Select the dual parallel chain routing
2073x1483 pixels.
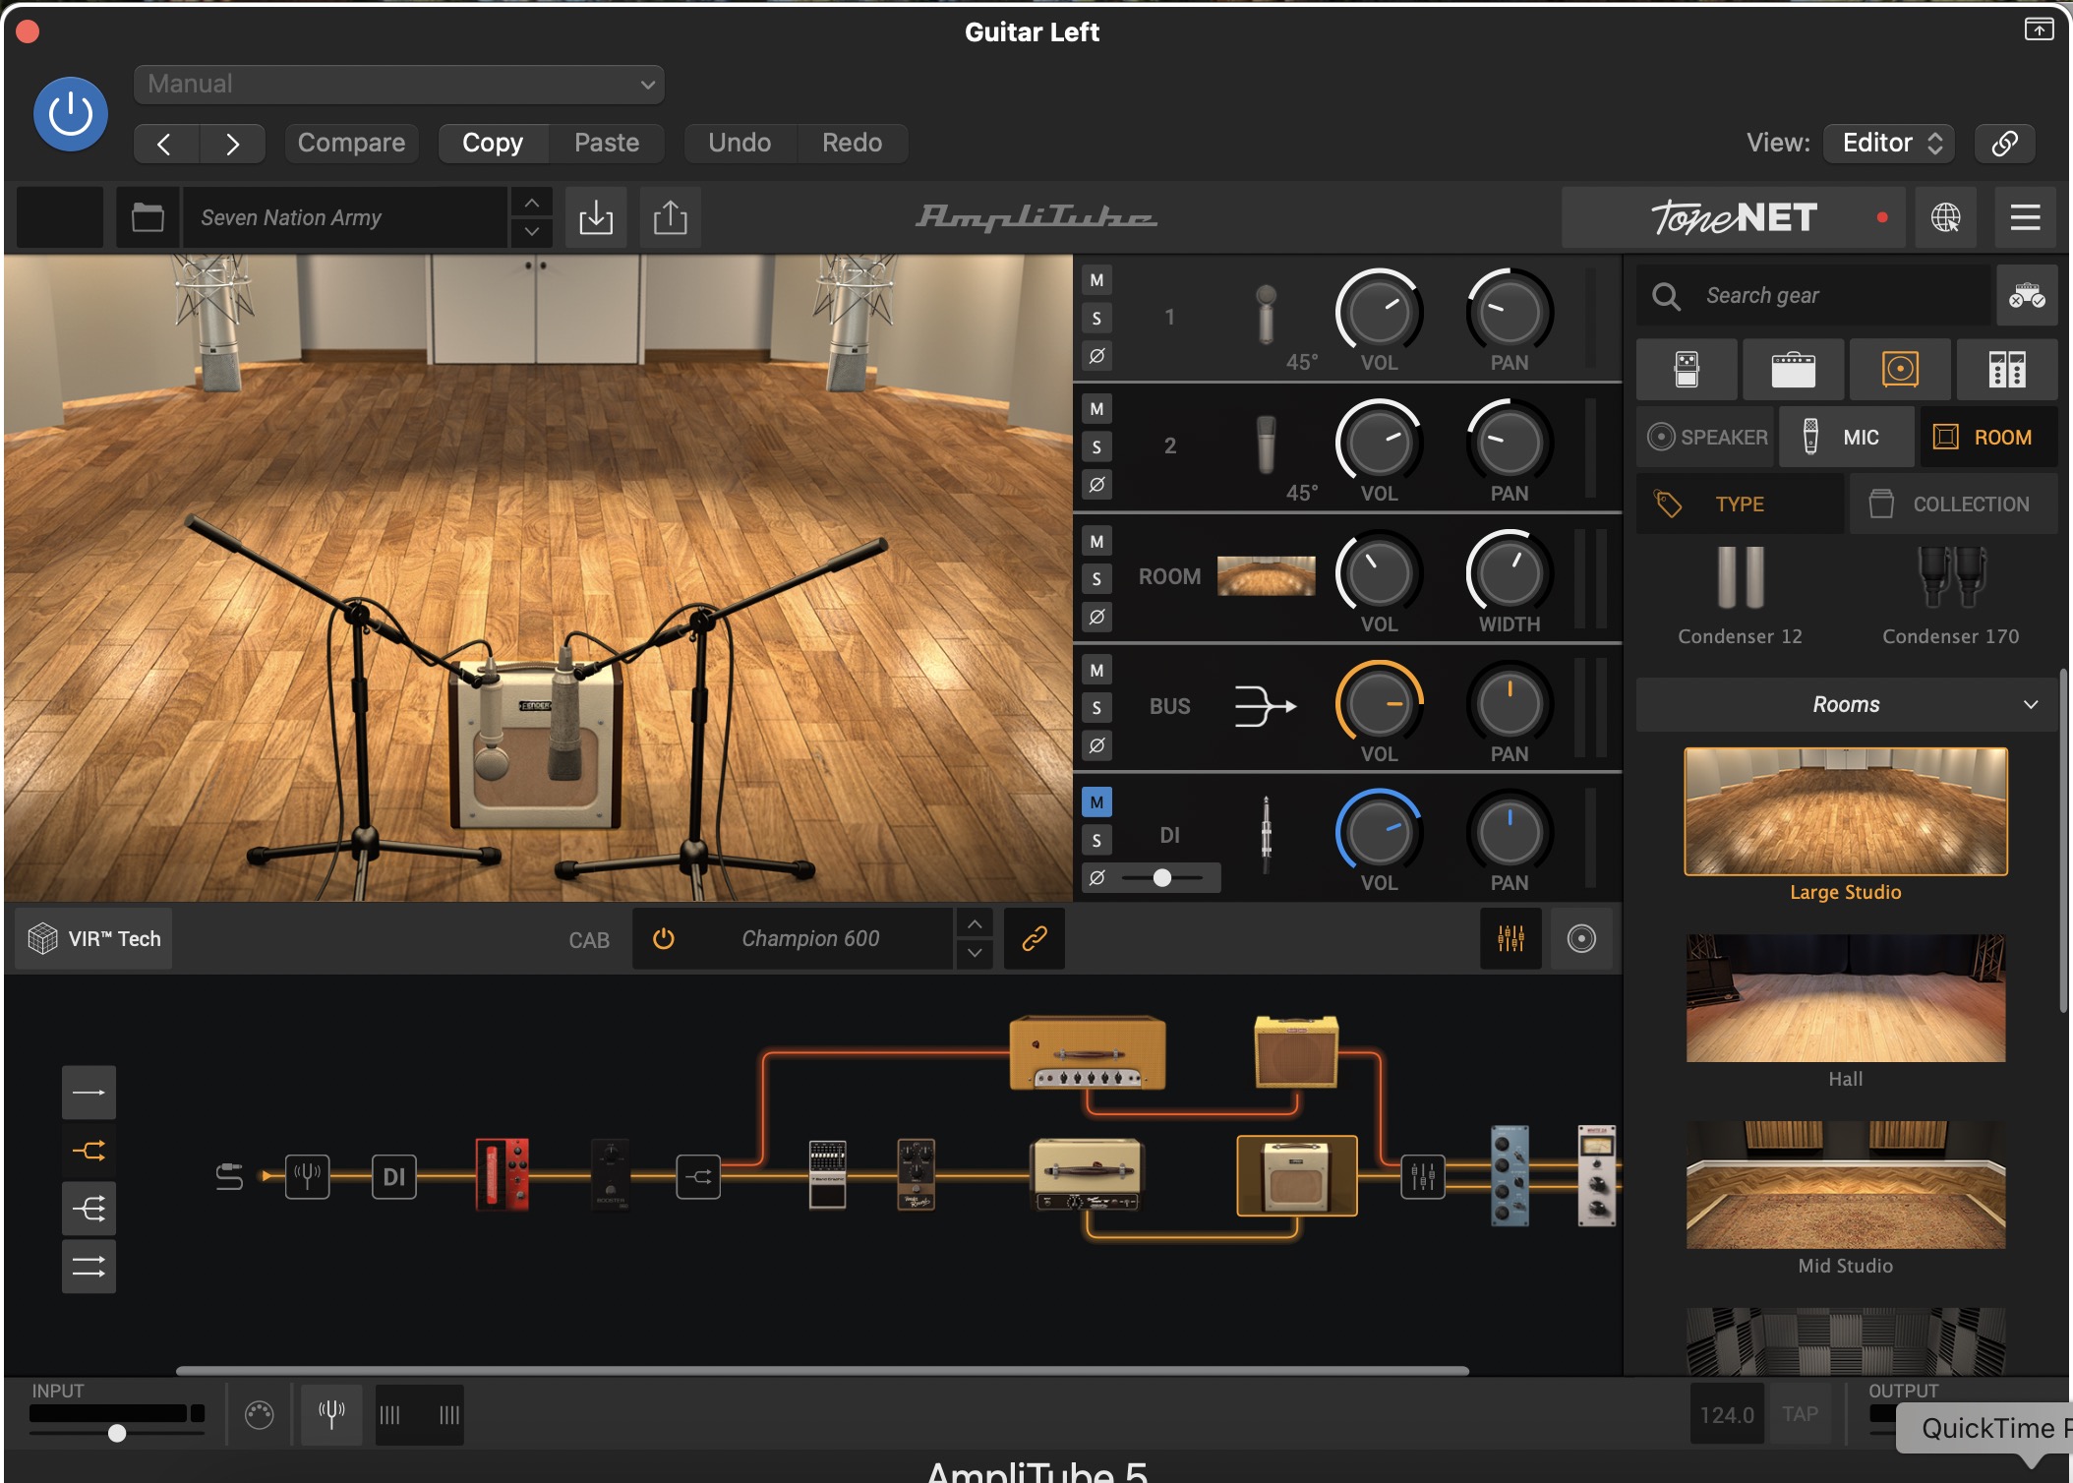point(89,1267)
